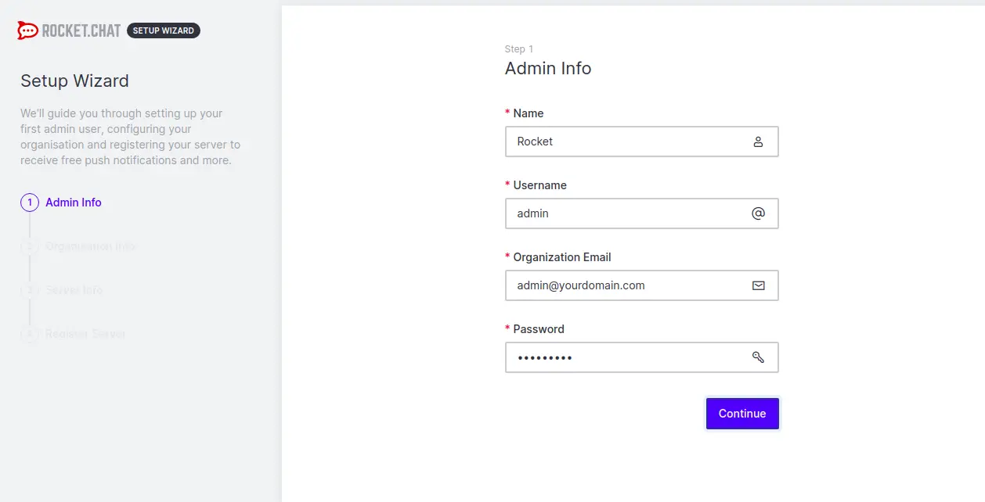Screen dimensions: 985x502
Task: Click the Continue button
Action: [x=742, y=414]
